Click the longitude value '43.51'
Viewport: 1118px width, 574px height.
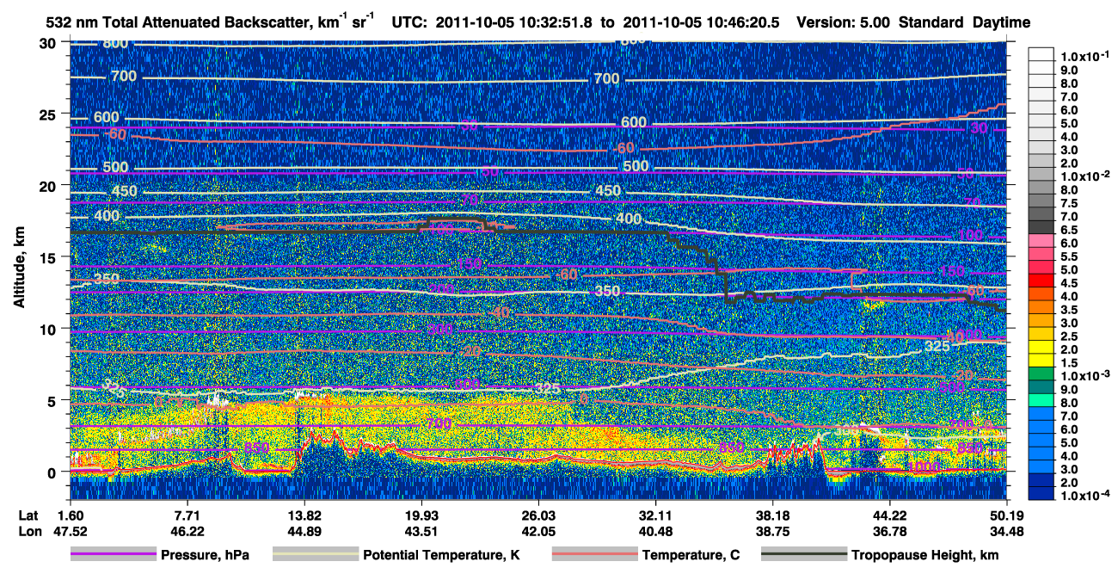[421, 532]
